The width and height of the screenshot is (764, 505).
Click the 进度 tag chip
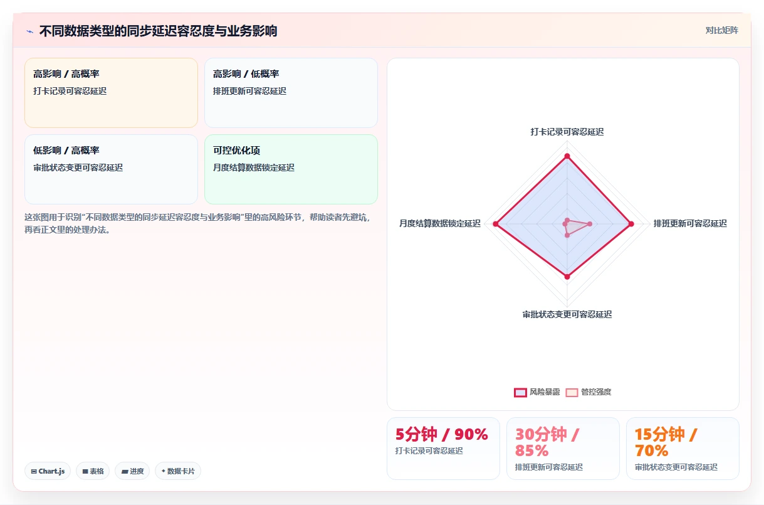pos(132,471)
